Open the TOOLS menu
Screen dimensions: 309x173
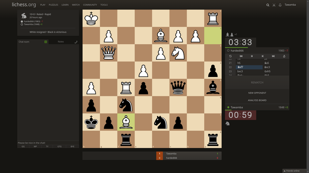pos(104,5)
